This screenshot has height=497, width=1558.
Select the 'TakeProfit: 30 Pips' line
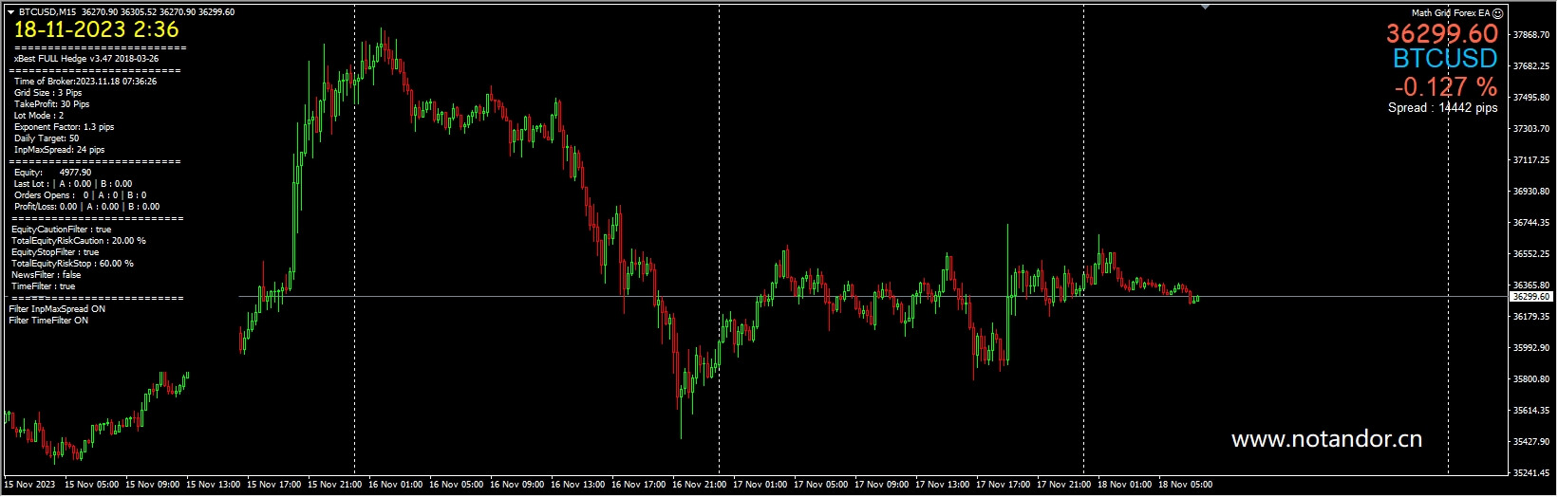point(51,104)
